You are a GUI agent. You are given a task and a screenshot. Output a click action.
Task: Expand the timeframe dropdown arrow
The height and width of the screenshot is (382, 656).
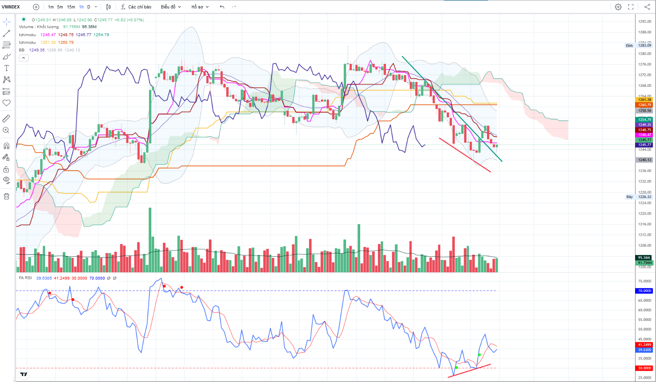tap(96, 7)
